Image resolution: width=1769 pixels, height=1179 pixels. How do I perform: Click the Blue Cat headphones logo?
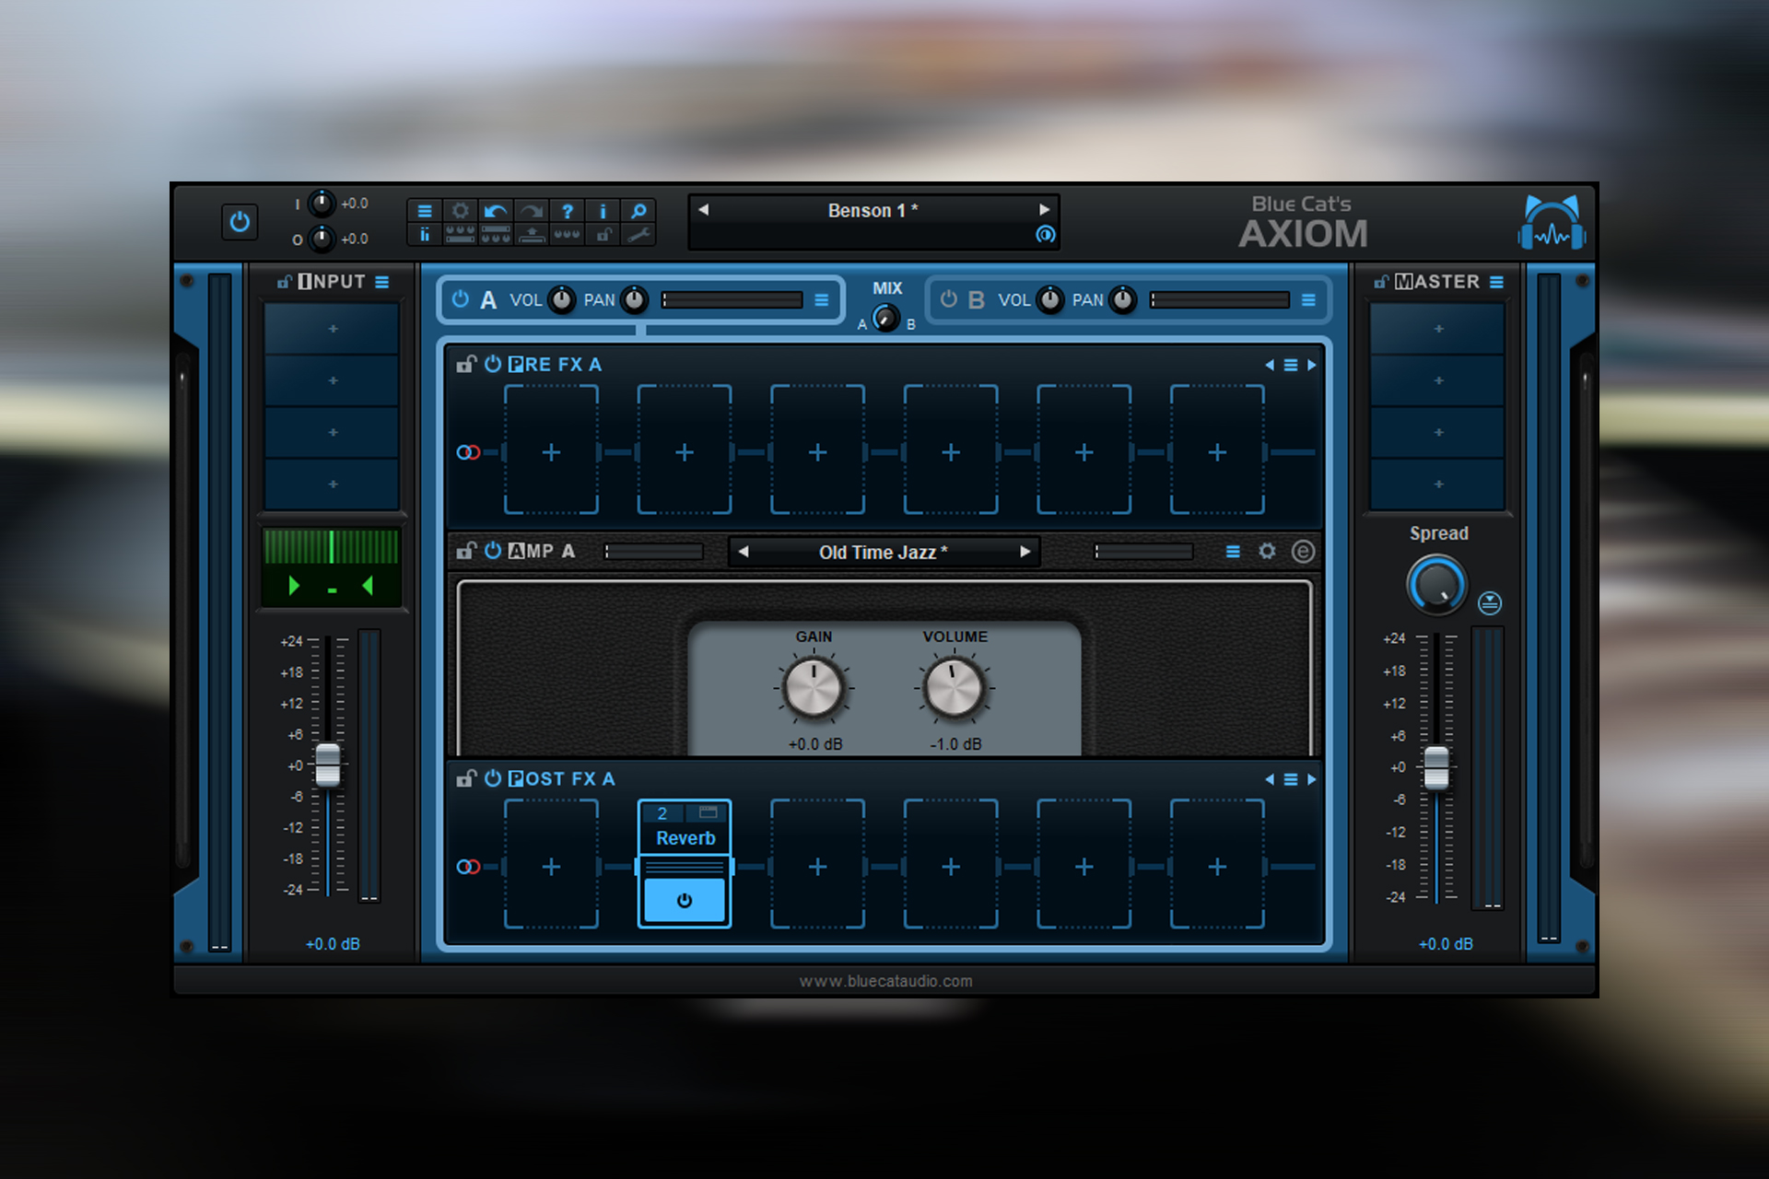coord(1552,222)
